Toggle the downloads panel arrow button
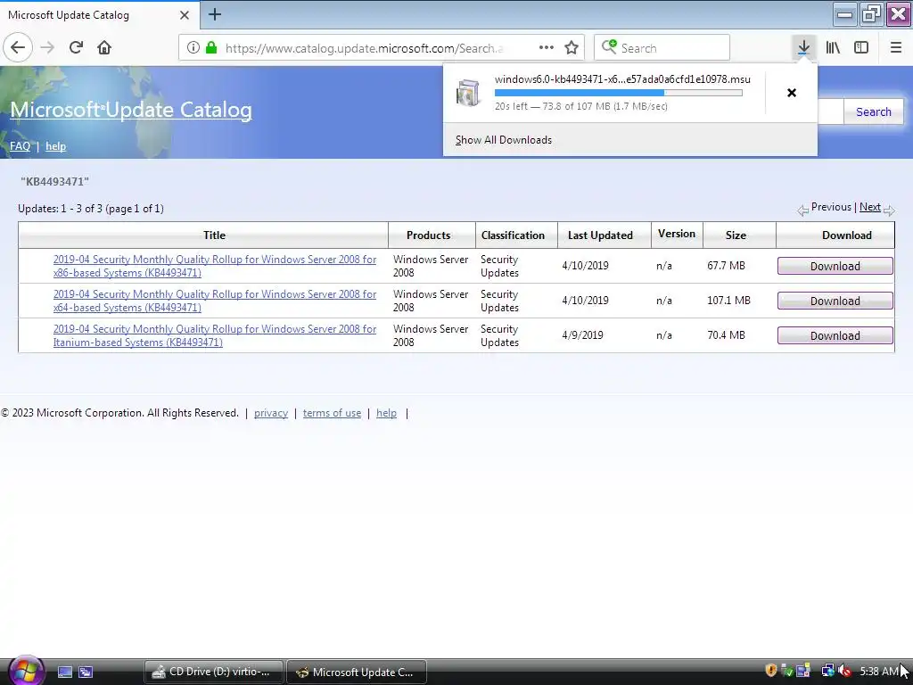This screenshot has width=913, height=685. (803, 48)
